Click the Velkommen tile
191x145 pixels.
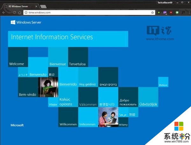pos(88,117)
